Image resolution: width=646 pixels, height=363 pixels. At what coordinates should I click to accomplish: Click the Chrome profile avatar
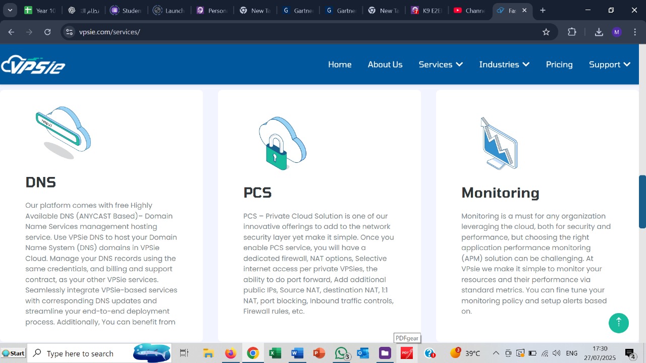coord(616,32)
